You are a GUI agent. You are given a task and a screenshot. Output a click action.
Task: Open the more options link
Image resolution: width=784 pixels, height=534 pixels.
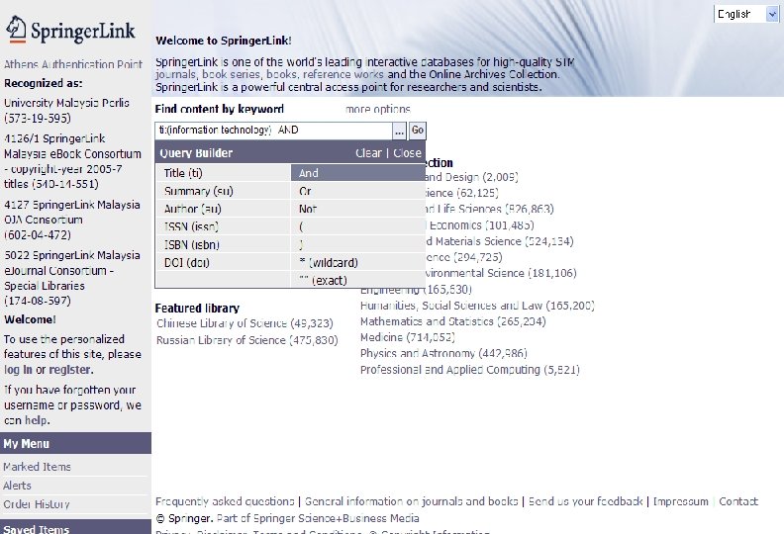tap(378, 109)
